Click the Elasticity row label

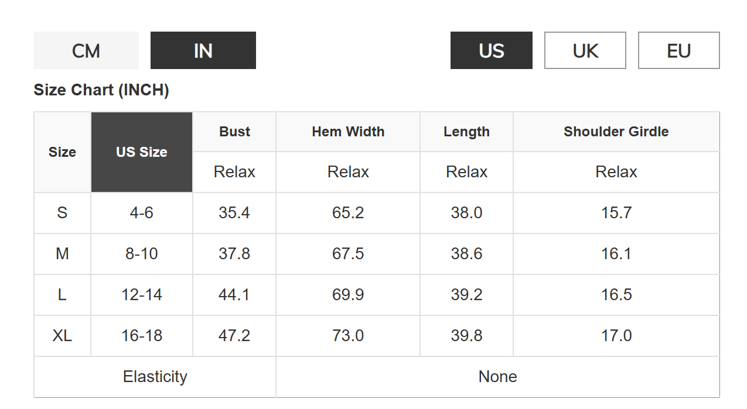(x=155, y=376)
